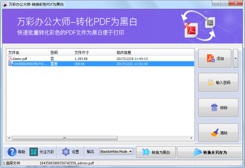Click the 否 password cell of Demo.pdf
Viewport: 245px width, 168px height.
point(52,59)
